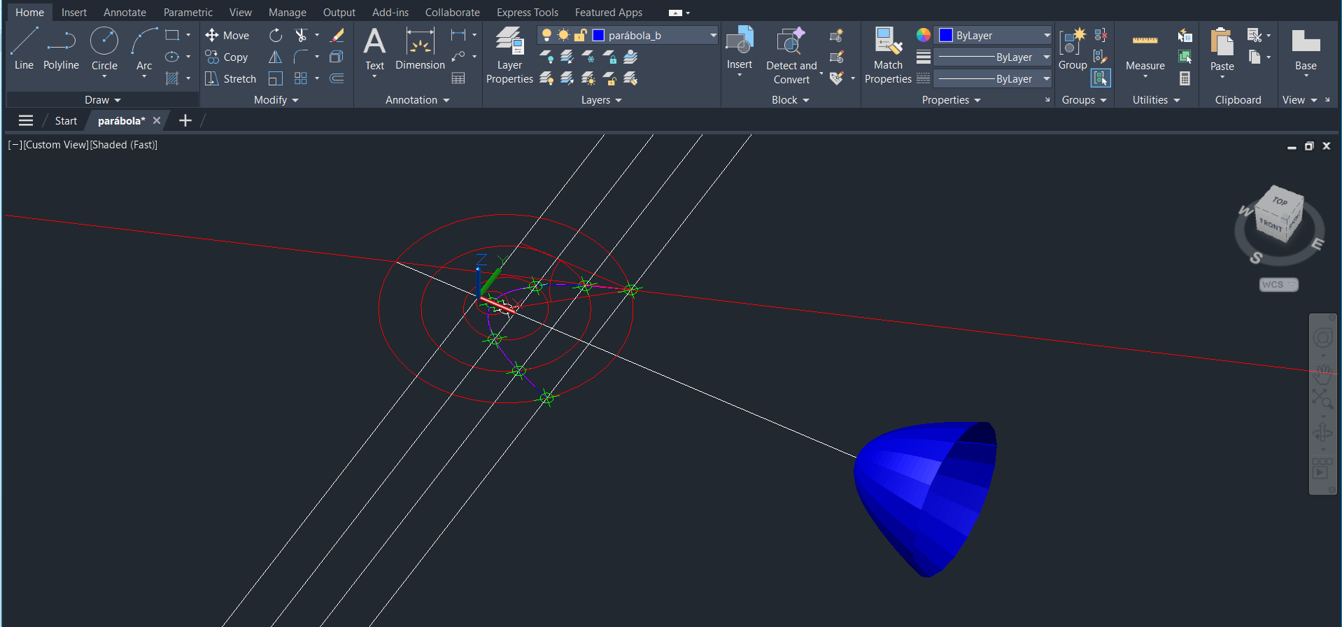Toggle group selection on/off
The image size is (1342, 627).
tap(1101, 78)
